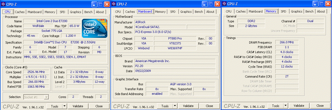Open About tab in the right Memory window
The image size is (332, 110).
(x=321, y=12)
